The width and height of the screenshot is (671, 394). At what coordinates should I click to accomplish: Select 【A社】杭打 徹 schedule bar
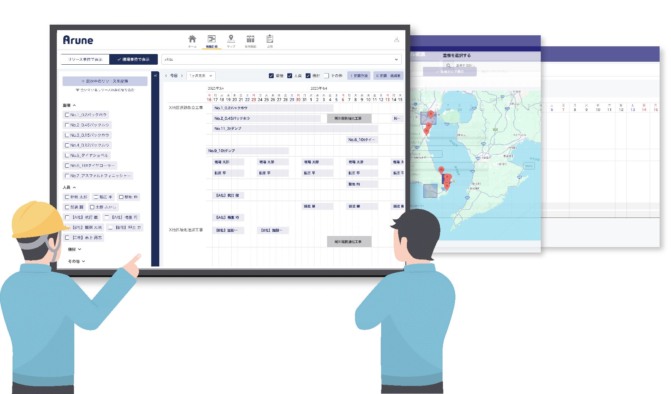point(228,196)
